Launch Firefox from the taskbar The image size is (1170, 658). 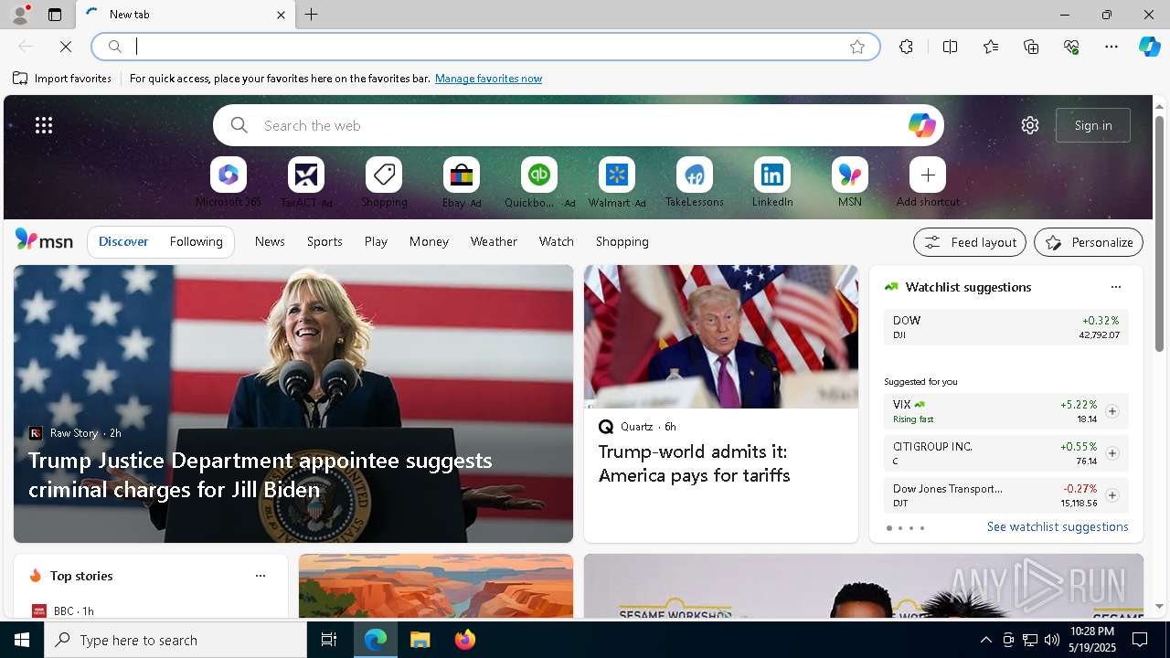[465, 640]
